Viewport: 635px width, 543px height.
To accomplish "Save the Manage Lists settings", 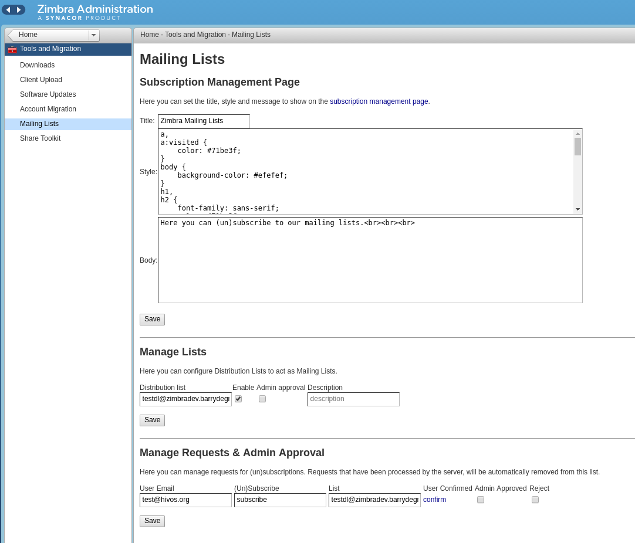I will click(152, 420).
